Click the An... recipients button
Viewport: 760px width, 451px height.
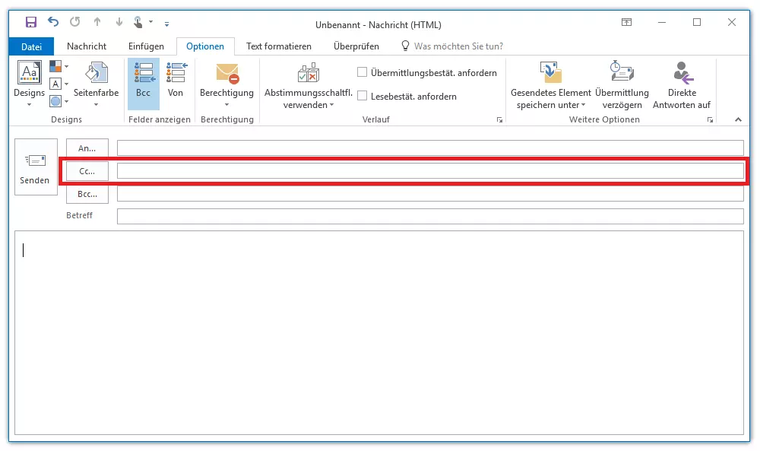tap(87, 148)
